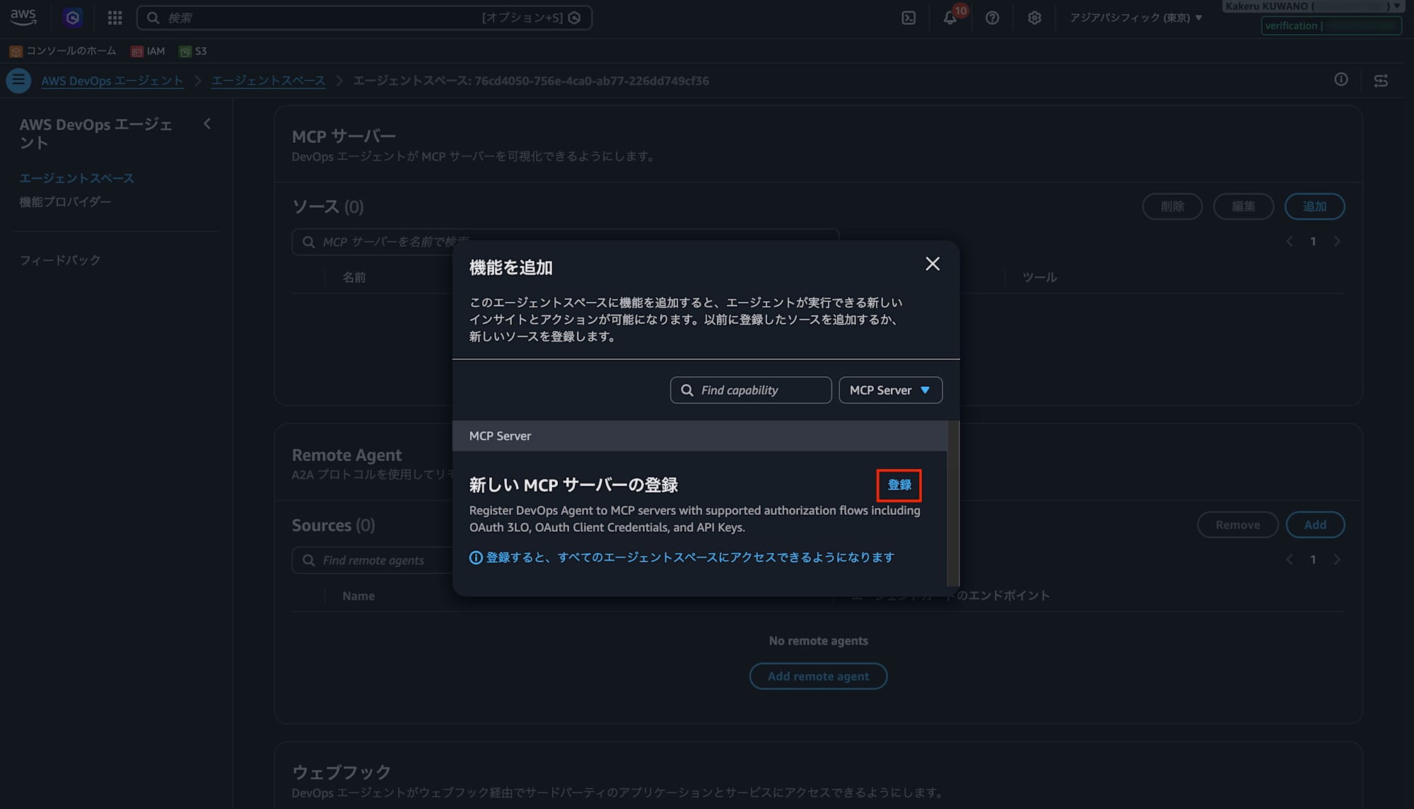Image resolution: width=1414 pixels, height=809 pixels.
Task: Focus the MCP サーバーを名前で検索 field
Action: coord(566,242)
